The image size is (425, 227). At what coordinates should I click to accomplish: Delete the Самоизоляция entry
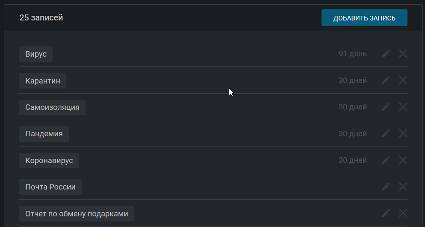[x=403, y=107]
